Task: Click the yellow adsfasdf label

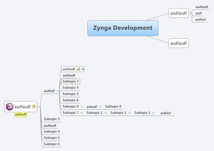Action: [x=21, y=115]
